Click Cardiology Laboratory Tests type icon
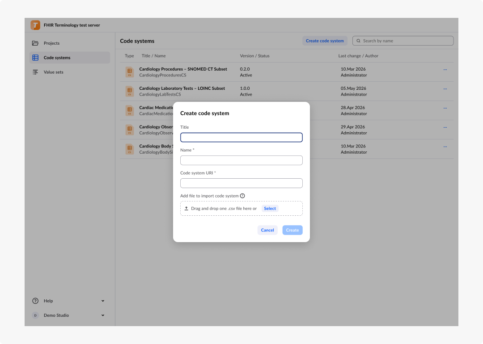This screenshot has height=344, width=483. click(130, 92)
